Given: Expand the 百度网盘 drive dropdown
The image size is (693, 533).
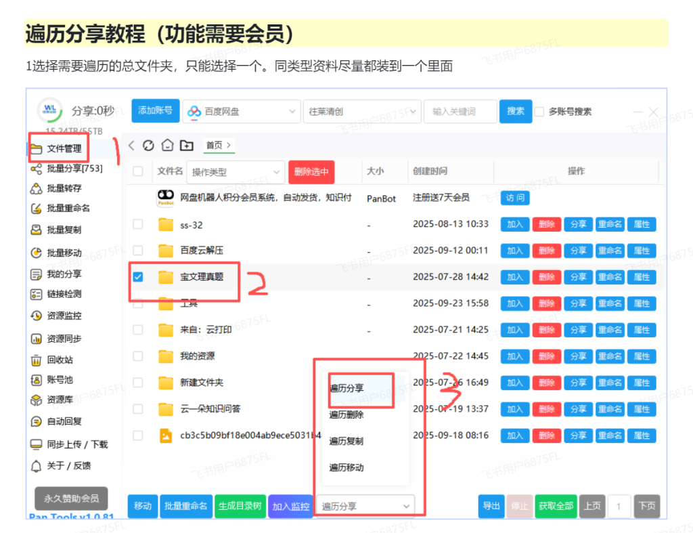Looking at the screenshot, I should tap(242, 112).
